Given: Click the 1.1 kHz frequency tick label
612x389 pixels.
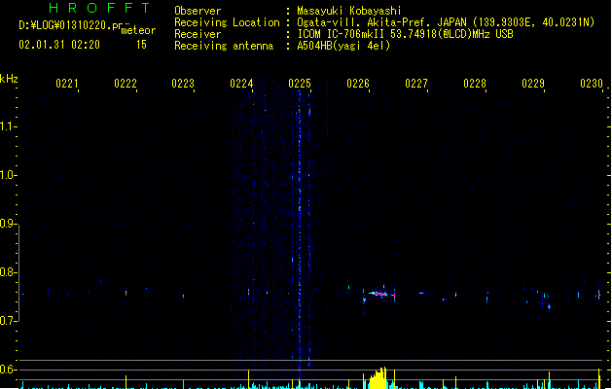Looking at the screenshot, I should (7, 126).
